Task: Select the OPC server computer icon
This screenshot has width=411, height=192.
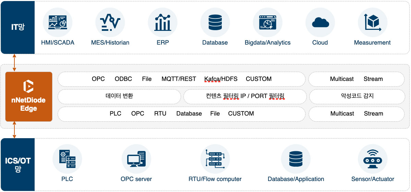Action: point(136,159)
